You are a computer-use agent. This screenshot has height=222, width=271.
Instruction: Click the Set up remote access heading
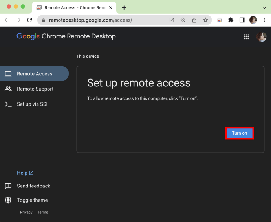(139, 83)
